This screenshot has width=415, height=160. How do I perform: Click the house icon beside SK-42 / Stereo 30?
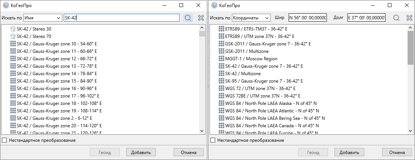pyautogui.click(x=13, y=29)
